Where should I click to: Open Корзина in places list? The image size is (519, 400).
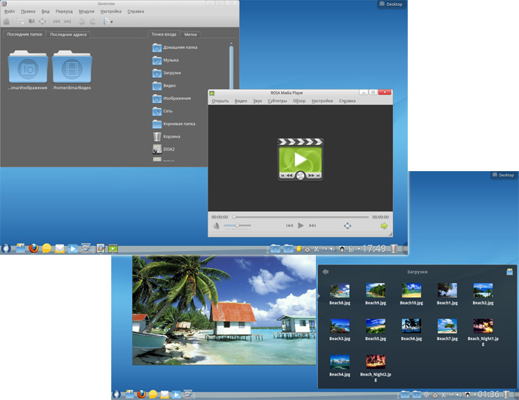[x=167, y=136]
